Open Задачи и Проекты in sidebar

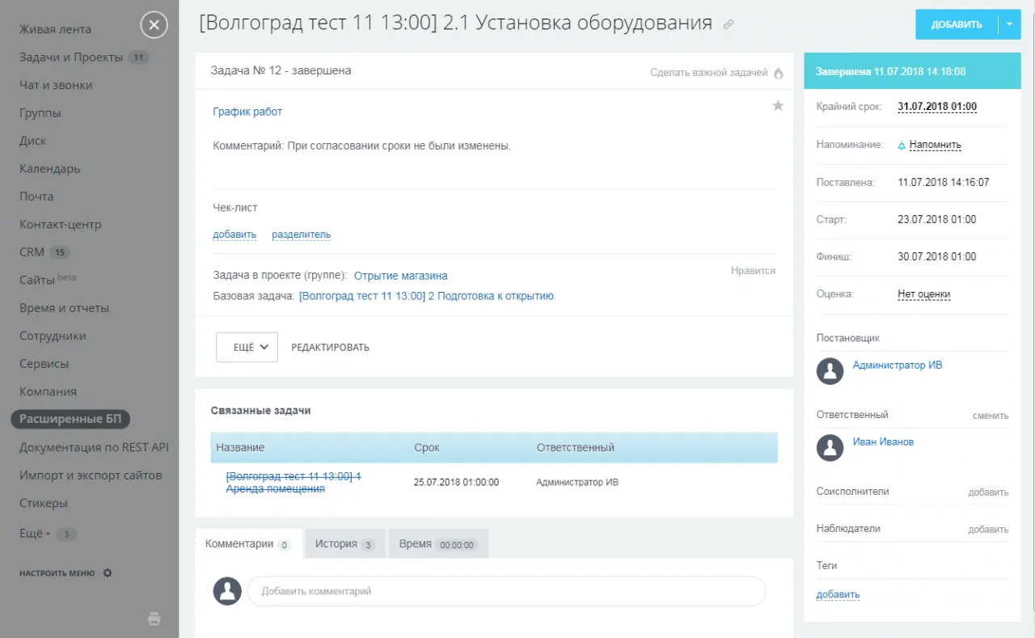pyautogui.click(x=71, y=57)
